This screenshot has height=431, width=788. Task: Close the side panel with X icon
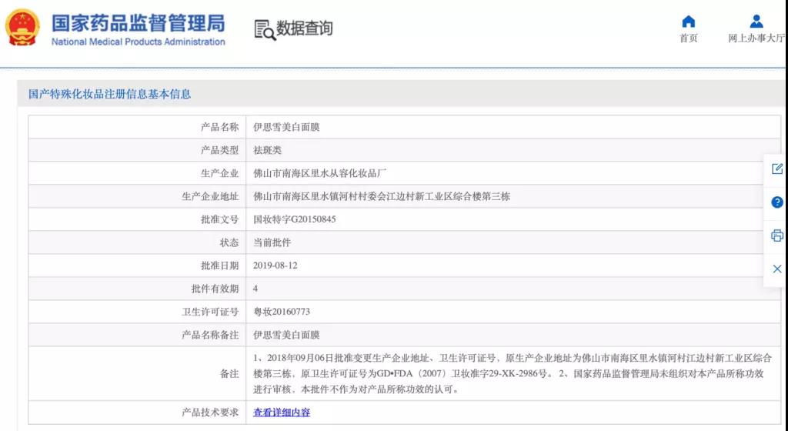pos(777,269)
